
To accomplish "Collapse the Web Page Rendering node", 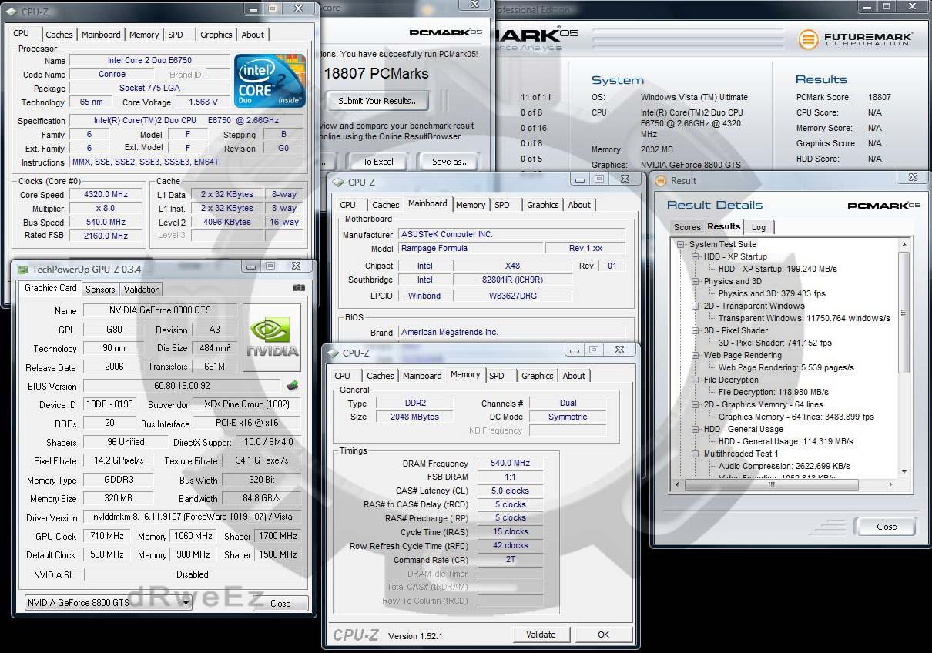I will tap(695, 355).
